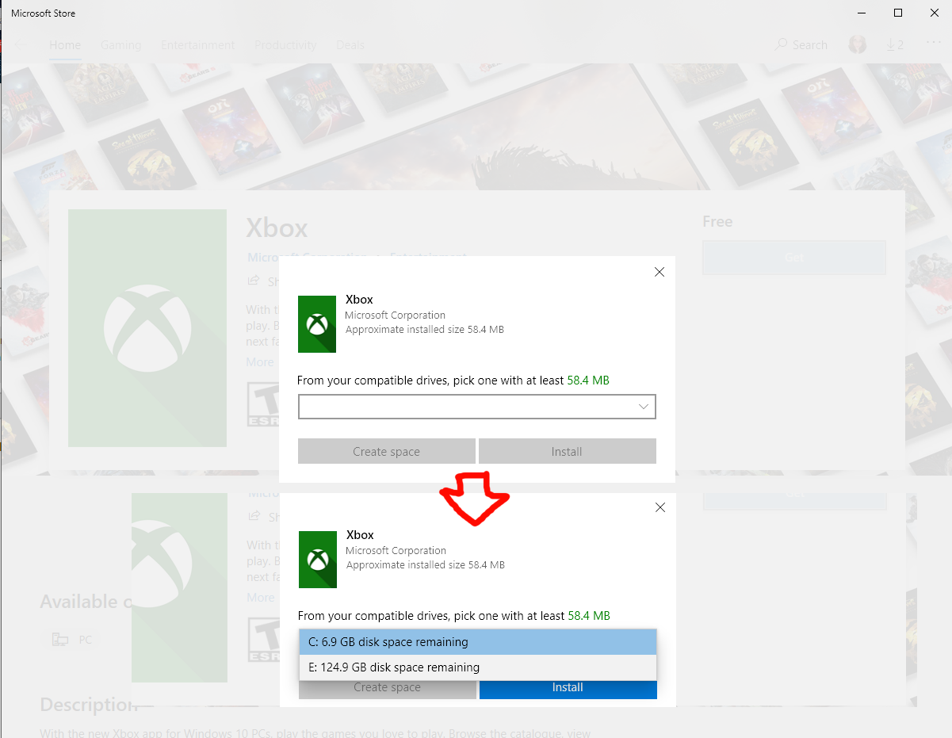Viewport: 952px width, 738px height.
Task: Click the grey Install button in upper dialog
Action: [x=568, y=451]
